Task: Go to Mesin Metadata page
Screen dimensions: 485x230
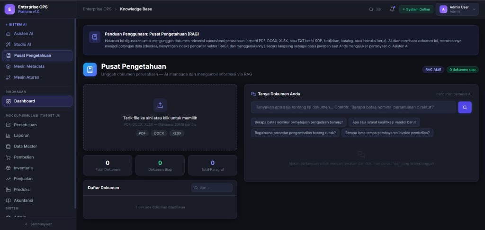Action: [x=37, y=66]
